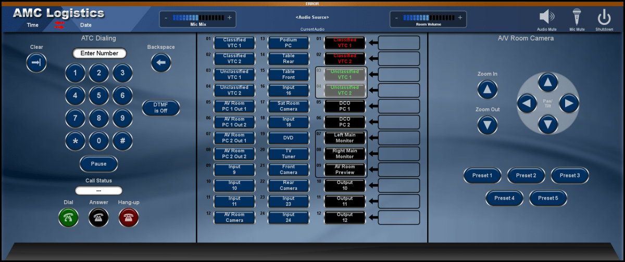Click the camera Zoom Out arrow
Image resolution: width=625 pixels, height=262 pixels.
click(488, 125)
